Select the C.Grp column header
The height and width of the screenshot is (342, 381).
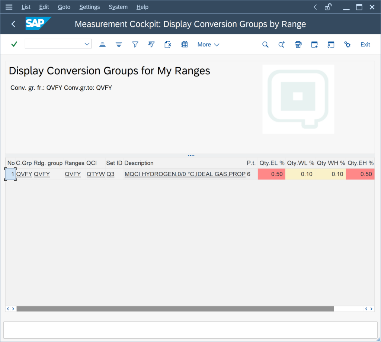coord(24,163)
